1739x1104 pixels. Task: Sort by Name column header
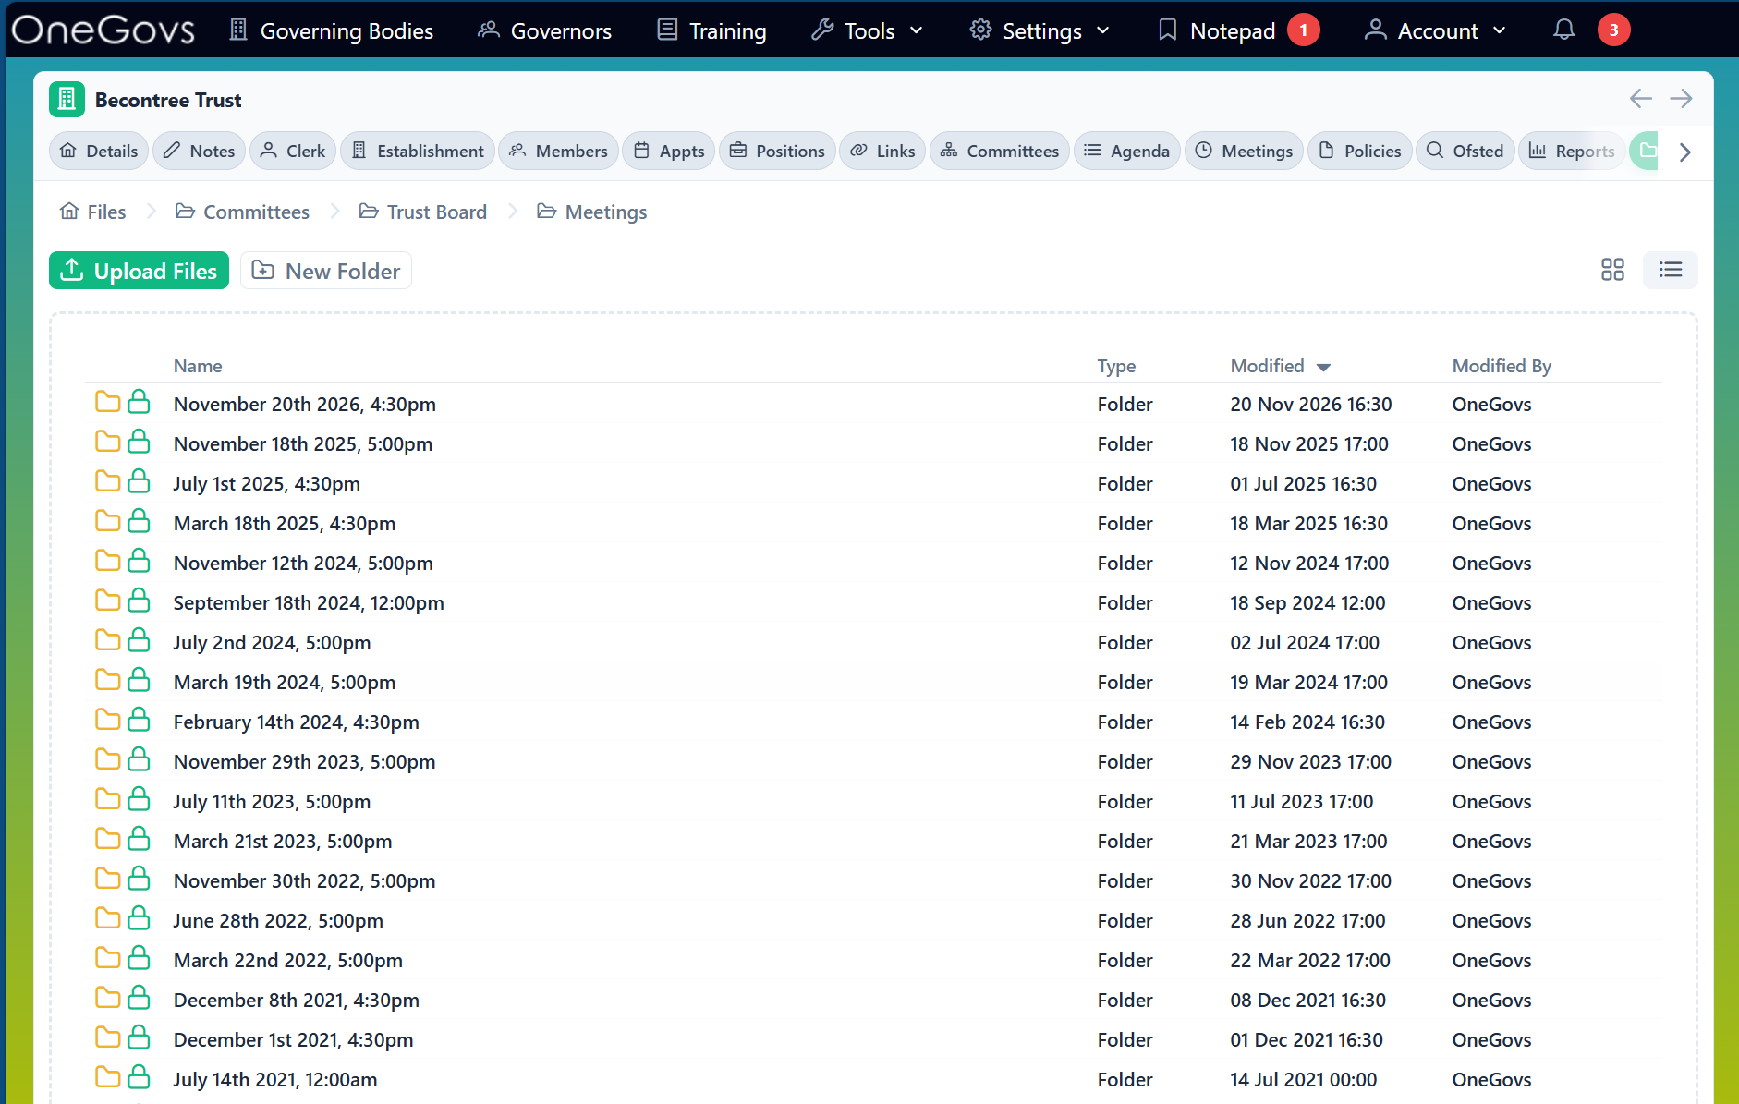198,366
